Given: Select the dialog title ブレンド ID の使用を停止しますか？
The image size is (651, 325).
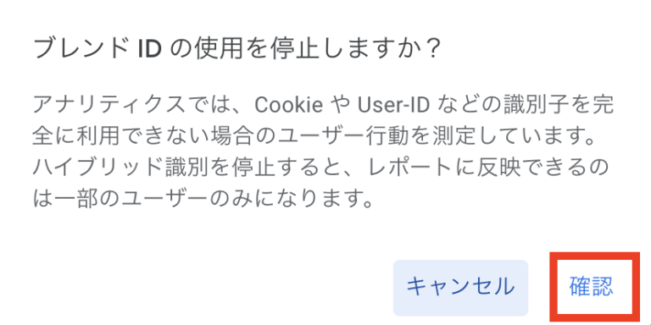Looking at the screenshot, I should (x=236, y=50).
